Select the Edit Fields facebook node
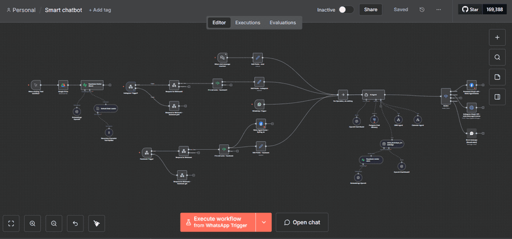Image resolution: width=512 pixels, height=239 pixels. 260,146
